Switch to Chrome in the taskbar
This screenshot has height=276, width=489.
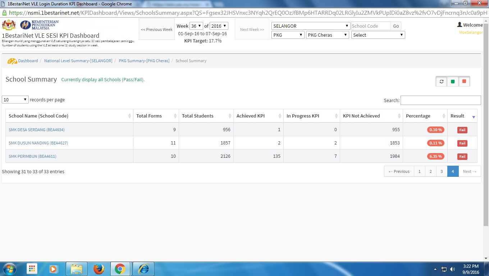(120, 269)
